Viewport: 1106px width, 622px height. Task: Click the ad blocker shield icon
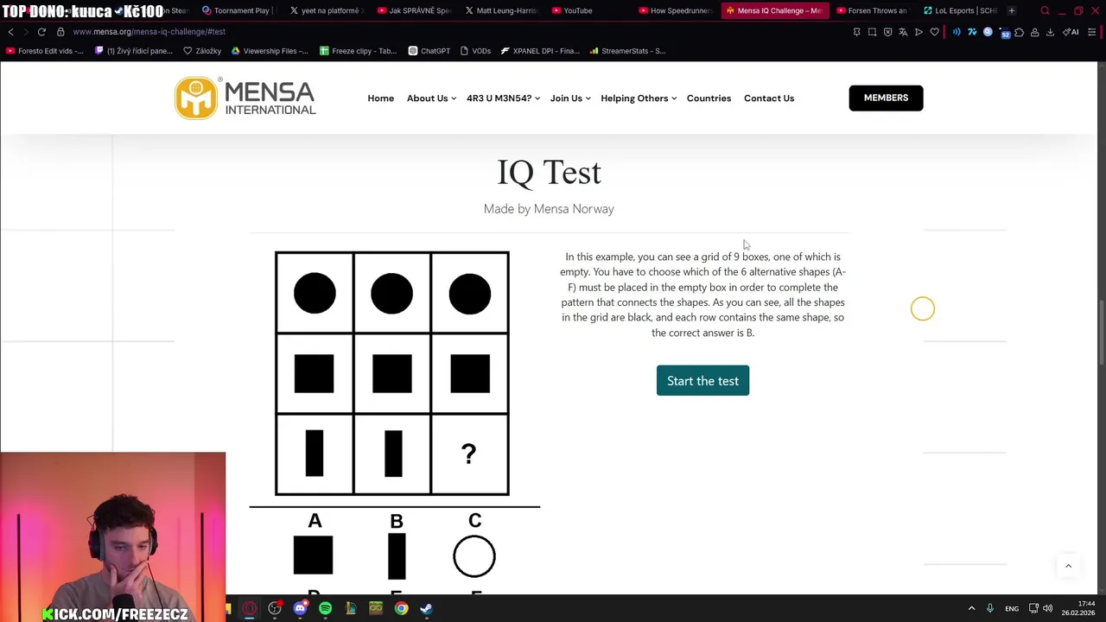tap(887, 32)
